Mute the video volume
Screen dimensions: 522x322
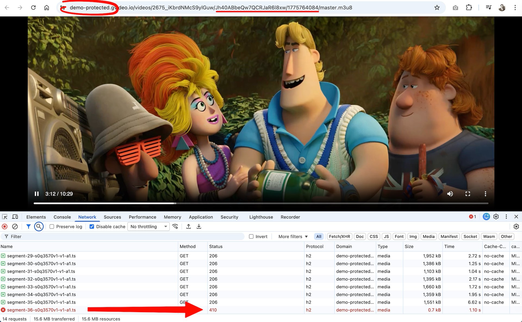click(x=450, y=194)
